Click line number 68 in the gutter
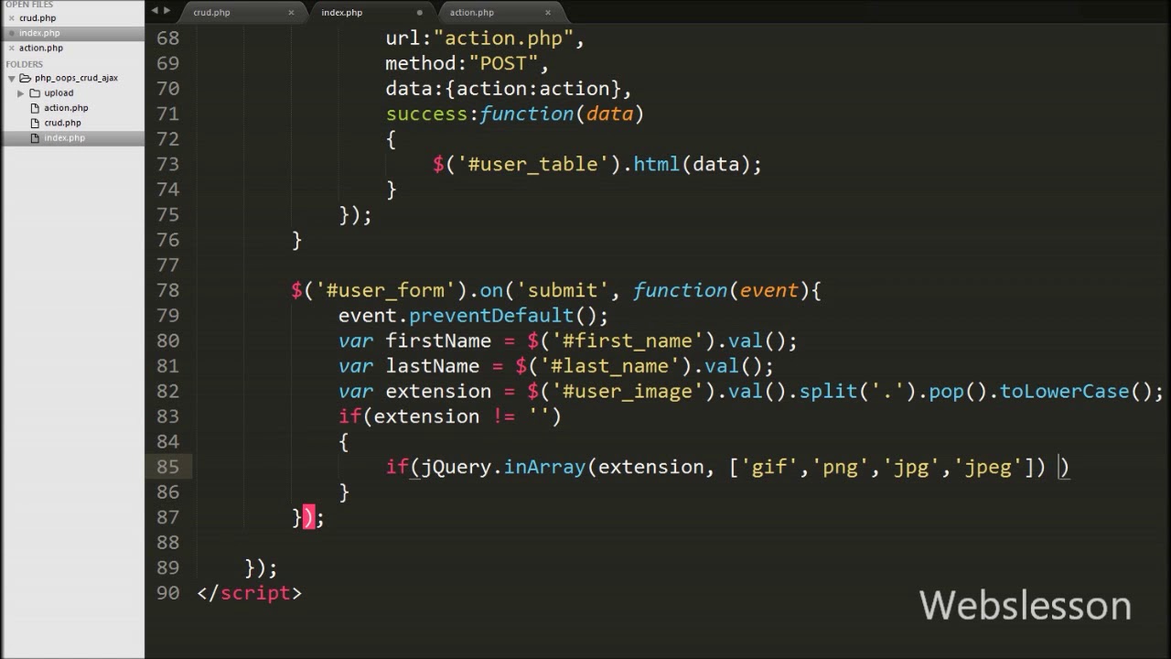Image resolution: width=1171 pixels, height=659 pixels. 167,38
